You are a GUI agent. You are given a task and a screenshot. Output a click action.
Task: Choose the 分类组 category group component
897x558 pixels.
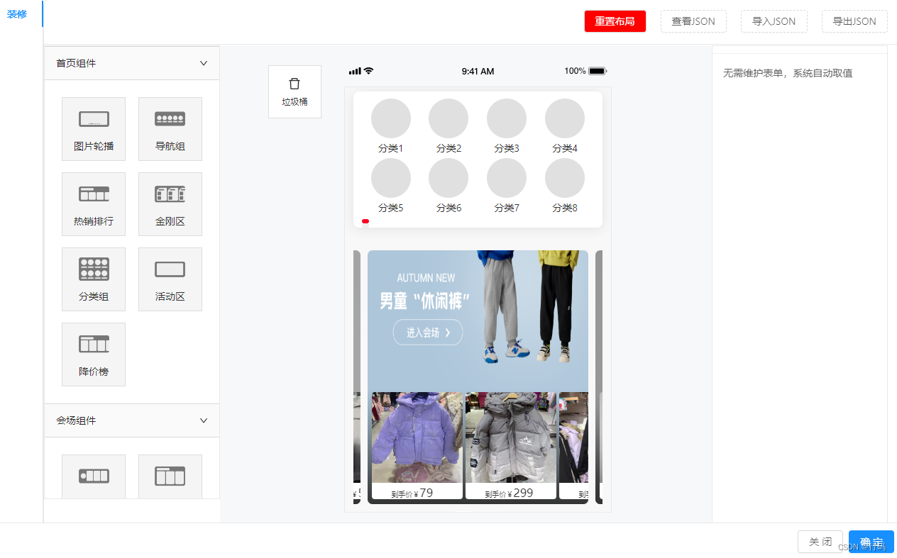94,279
